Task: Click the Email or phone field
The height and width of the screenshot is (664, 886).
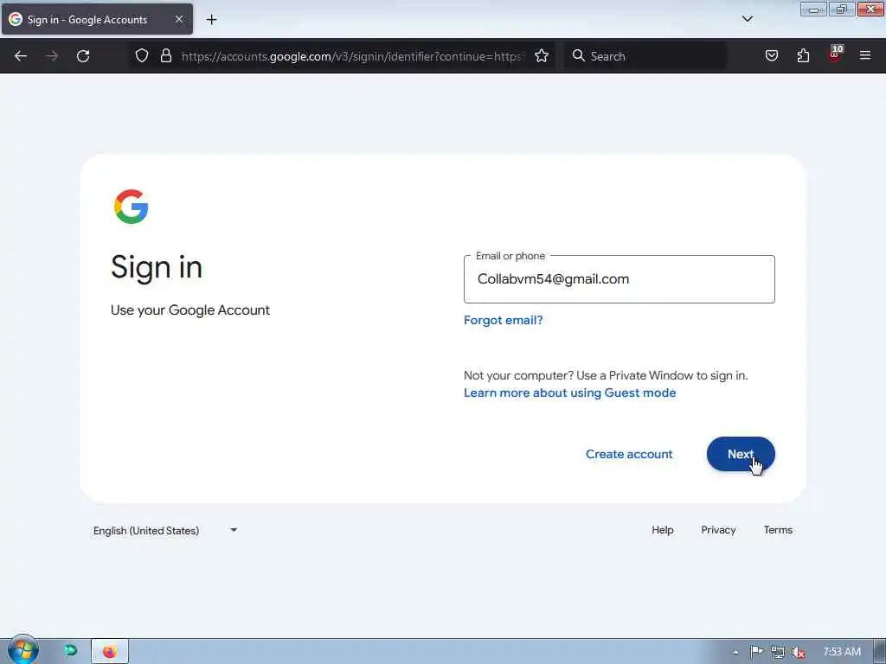Action: [x=619, y=279]
